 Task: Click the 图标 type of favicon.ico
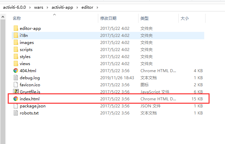click(x=145, y=85)
